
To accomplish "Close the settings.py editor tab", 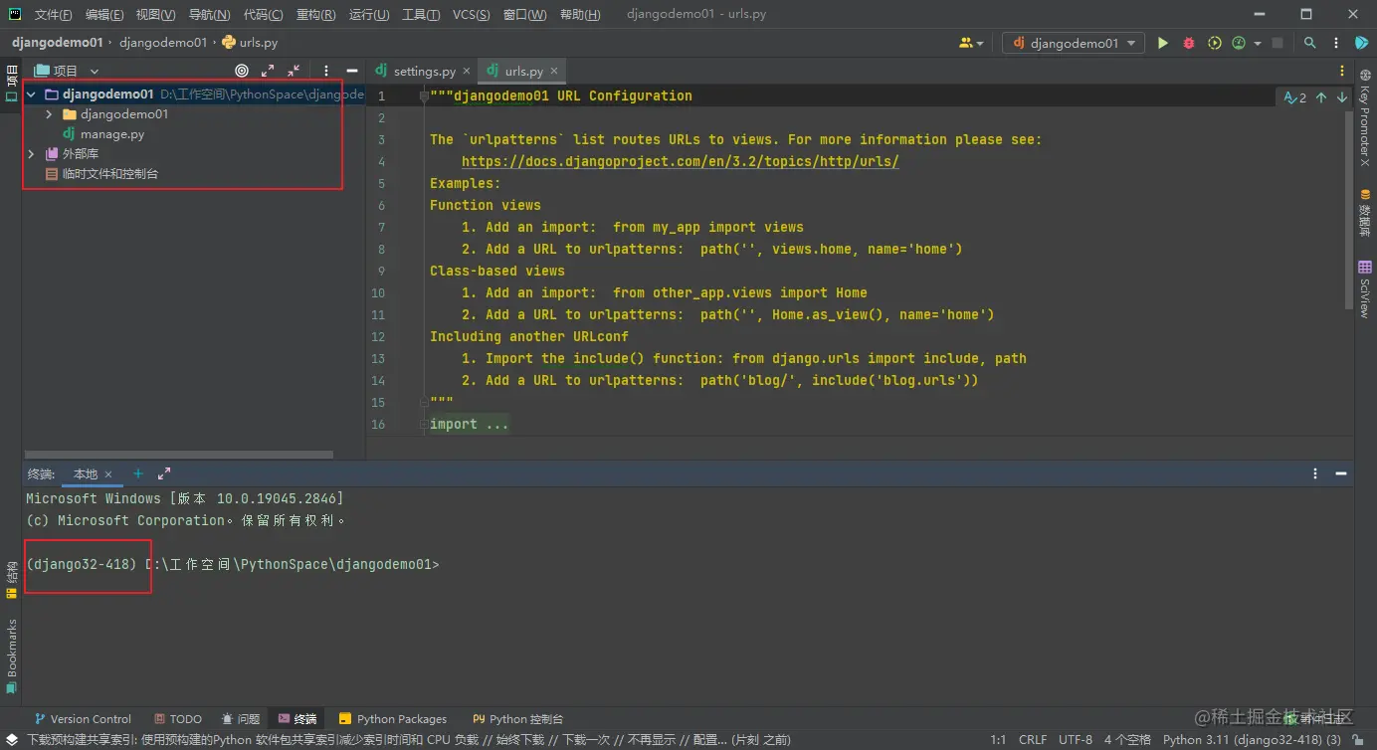I will pos(467,72).
